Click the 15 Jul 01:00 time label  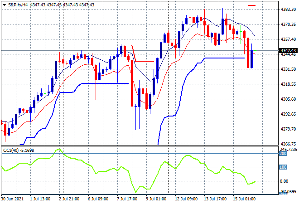click(x=244, y=199)
